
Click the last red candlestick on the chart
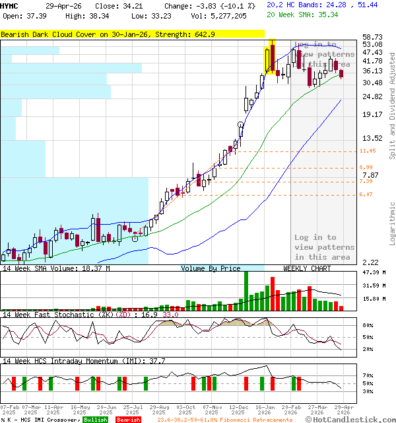click(x=341, y=74)
